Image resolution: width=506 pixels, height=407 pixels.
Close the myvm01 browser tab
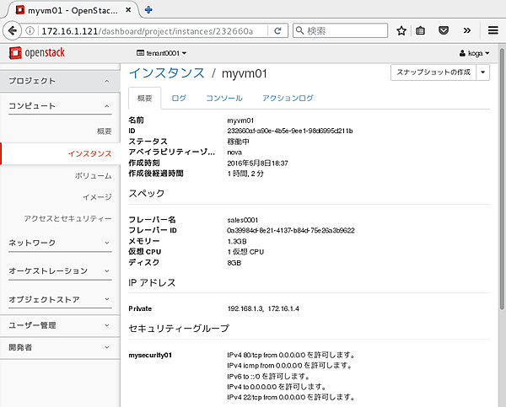coord(127,9)
